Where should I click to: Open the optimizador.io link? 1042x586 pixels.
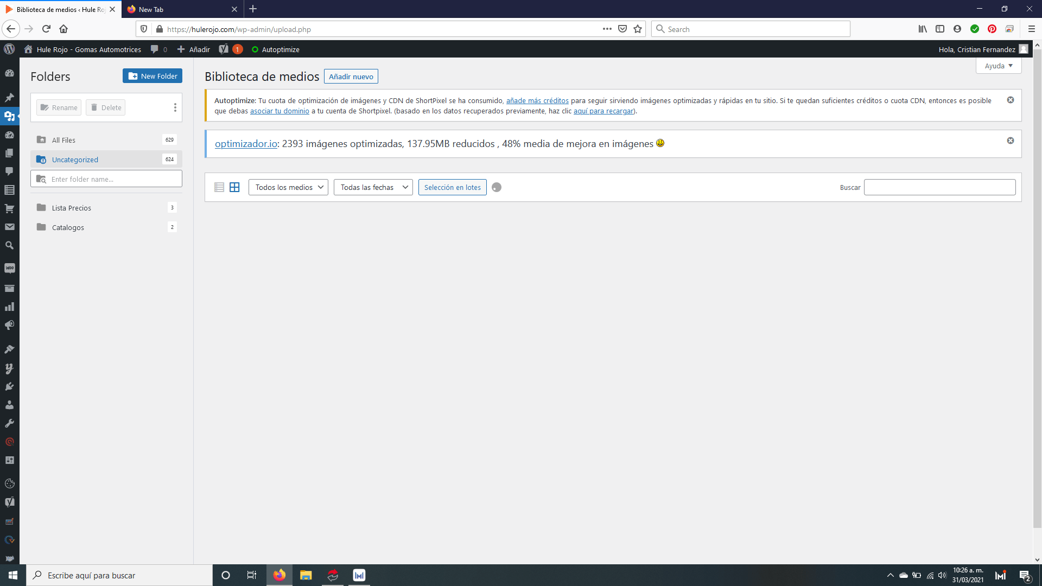point(246,143)
